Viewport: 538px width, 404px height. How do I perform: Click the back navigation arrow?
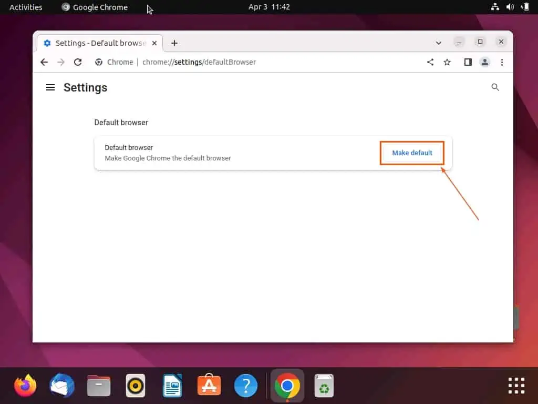click(x=44, y=62)
